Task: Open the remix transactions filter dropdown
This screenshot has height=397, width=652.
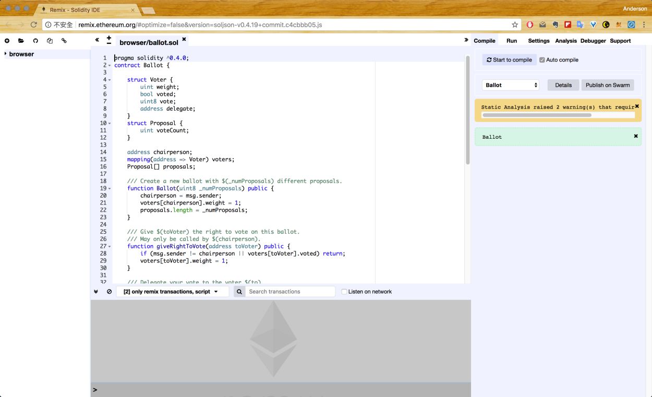Action: (172, 292)
